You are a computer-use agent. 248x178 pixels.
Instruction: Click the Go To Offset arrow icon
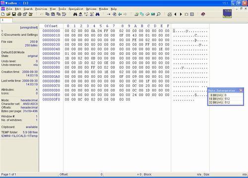click(x=109, y=14)
